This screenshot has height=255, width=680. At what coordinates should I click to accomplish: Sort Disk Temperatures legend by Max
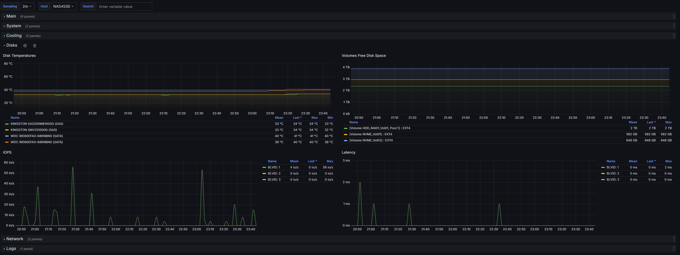(314, 118)
